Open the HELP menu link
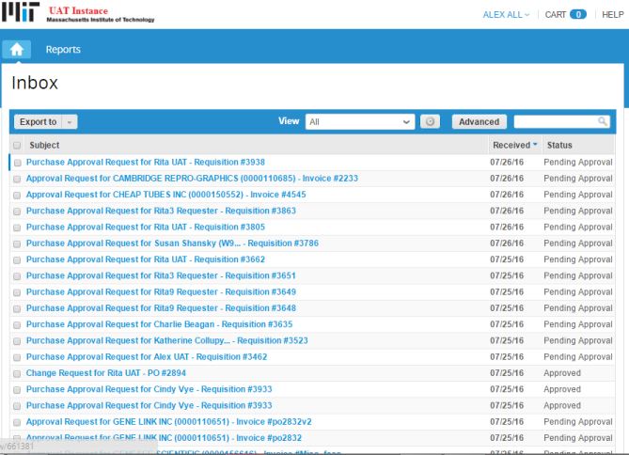 click(x=612, y=14)
